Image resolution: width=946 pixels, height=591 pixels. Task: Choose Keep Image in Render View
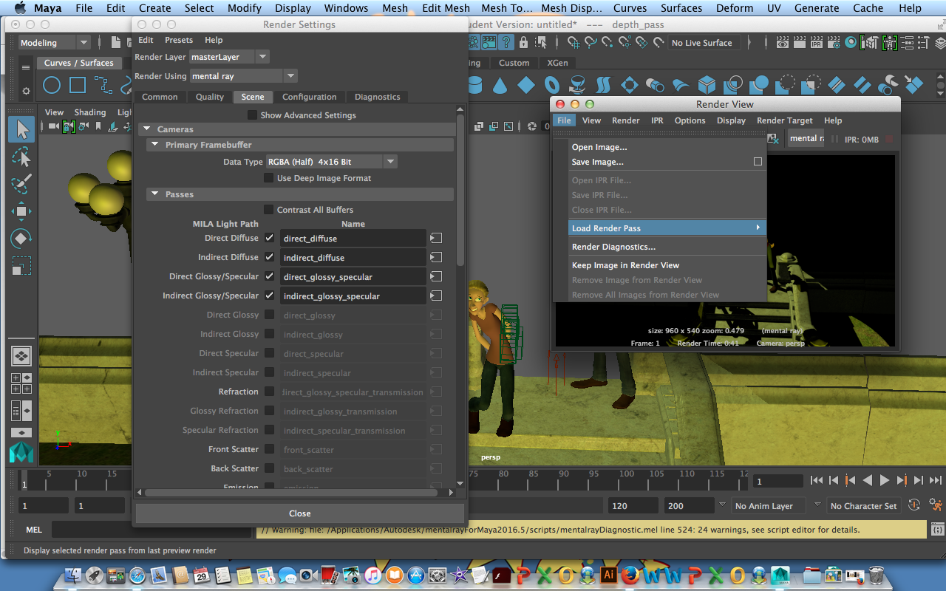click(x=625, y=265)
